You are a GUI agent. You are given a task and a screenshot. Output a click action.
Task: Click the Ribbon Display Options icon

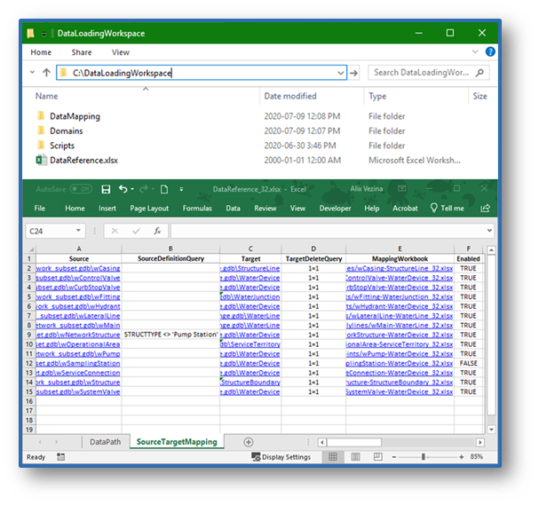pyautogui.click(x=402, y=188)
